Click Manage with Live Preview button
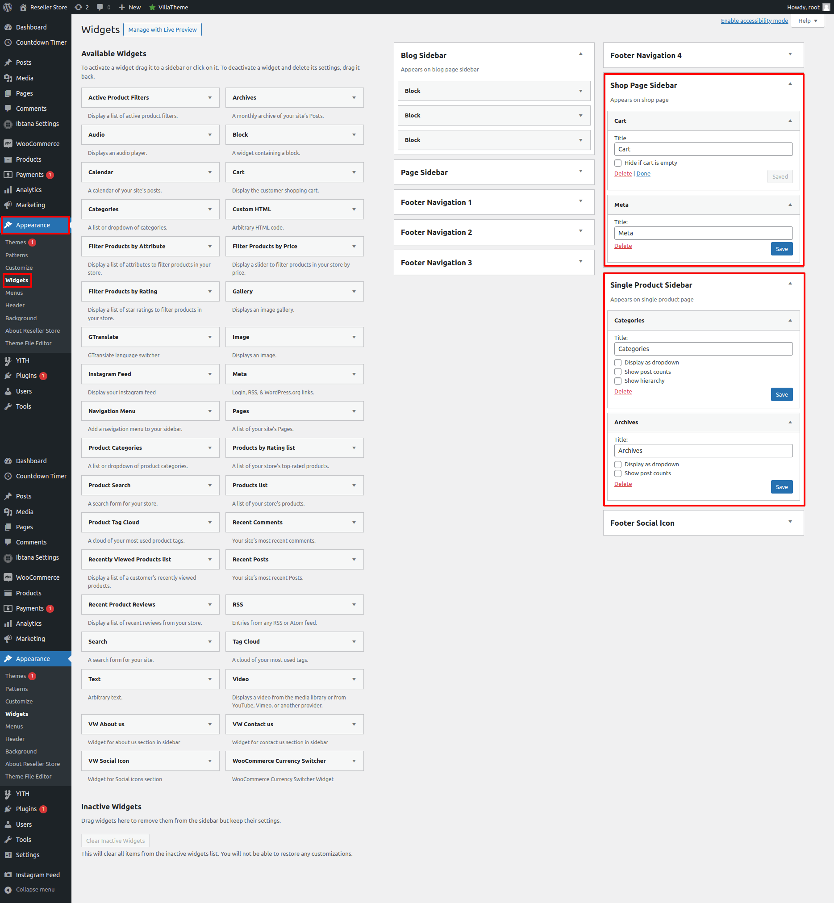 pyautogui.click(x=162, y=30)
